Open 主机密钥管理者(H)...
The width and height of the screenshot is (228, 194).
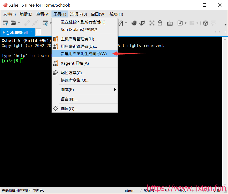coord(85,39)
